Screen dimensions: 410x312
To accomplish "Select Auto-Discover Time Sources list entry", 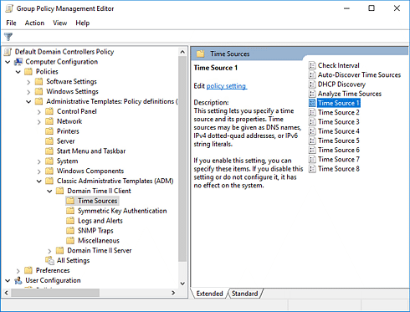I will point(359,74).
